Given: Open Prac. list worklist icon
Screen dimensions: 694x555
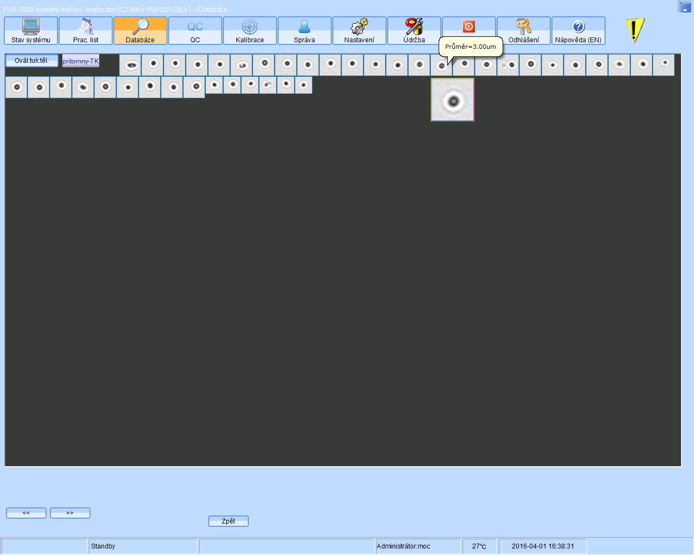Looking at the screenshot, I should click(x=86, y=31).
